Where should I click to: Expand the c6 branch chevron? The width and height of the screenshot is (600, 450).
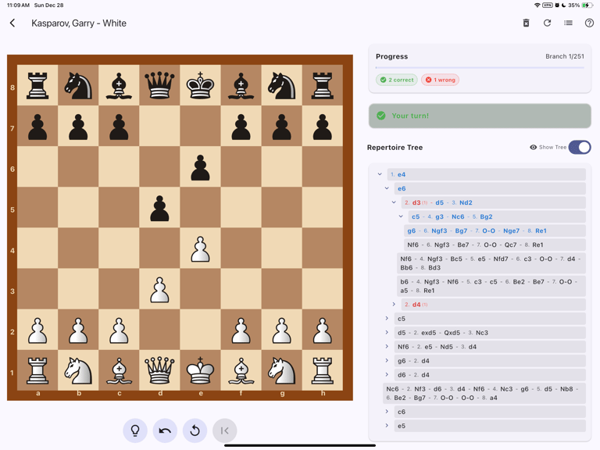pyautogui.click(x=387, y=412)
